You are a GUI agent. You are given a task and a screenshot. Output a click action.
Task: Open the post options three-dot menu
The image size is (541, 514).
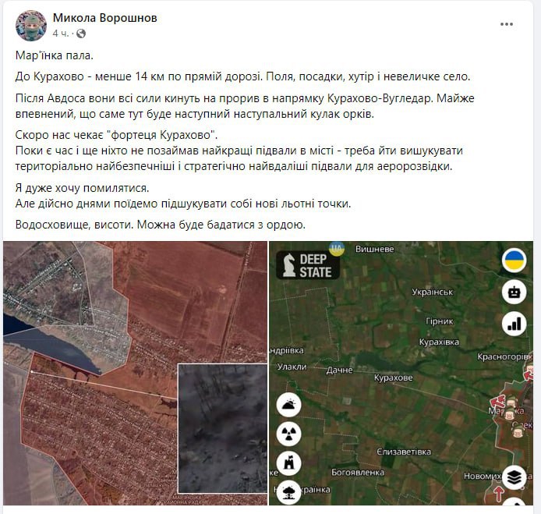(506, 24)
